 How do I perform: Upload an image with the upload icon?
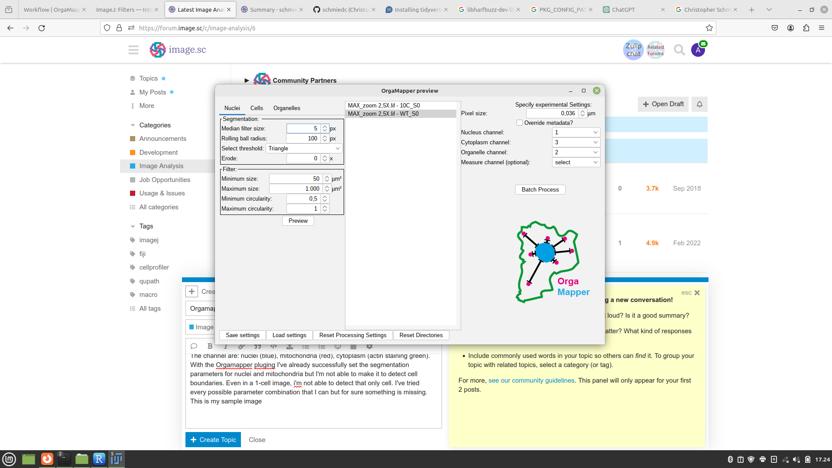289,346
